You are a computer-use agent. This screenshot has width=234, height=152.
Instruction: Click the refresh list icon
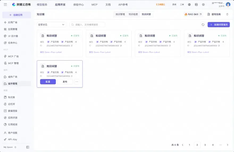coord(203,25)
